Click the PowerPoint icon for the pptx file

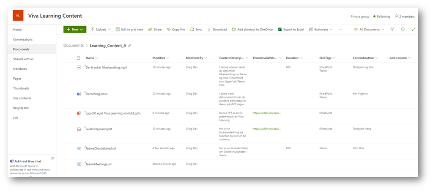tap(79, 113)
